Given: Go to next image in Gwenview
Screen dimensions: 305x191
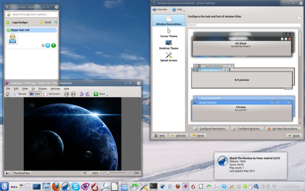Looking at the screenshot, I should pos(73,94).
